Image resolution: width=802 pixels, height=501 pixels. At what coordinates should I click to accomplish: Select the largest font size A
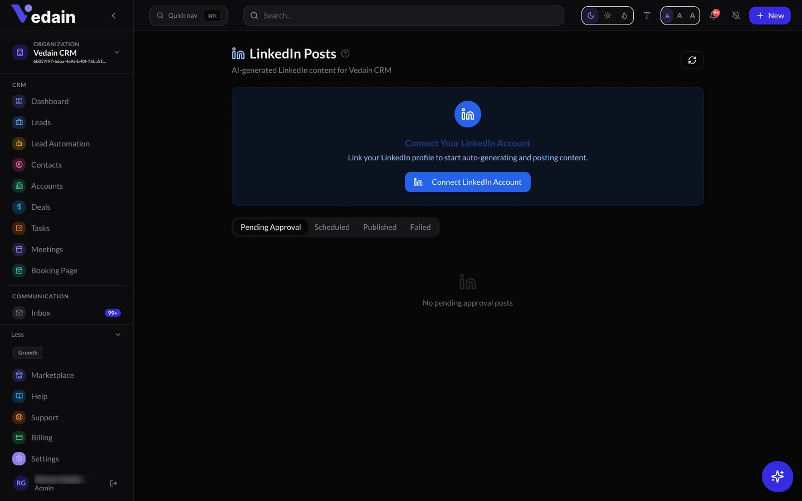[692, 16]
